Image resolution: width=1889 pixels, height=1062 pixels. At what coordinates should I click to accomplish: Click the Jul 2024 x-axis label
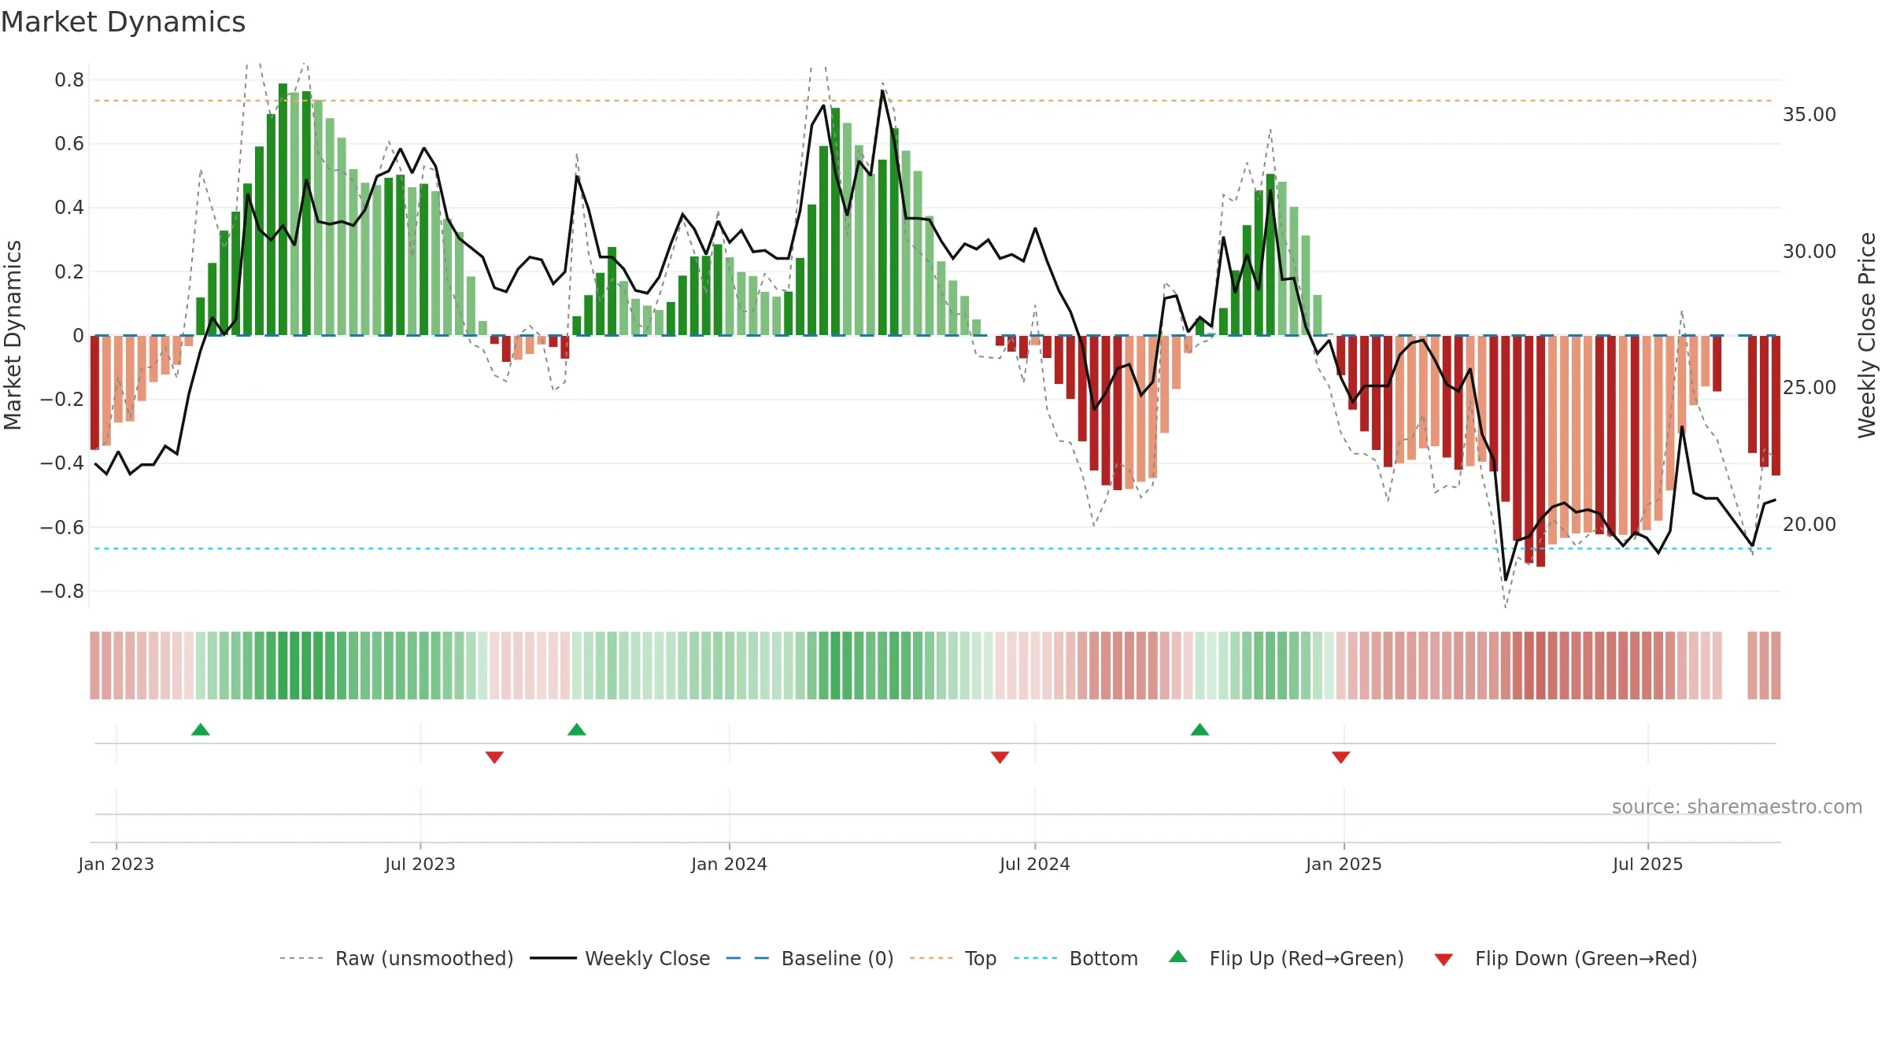tap(1035, 864)
